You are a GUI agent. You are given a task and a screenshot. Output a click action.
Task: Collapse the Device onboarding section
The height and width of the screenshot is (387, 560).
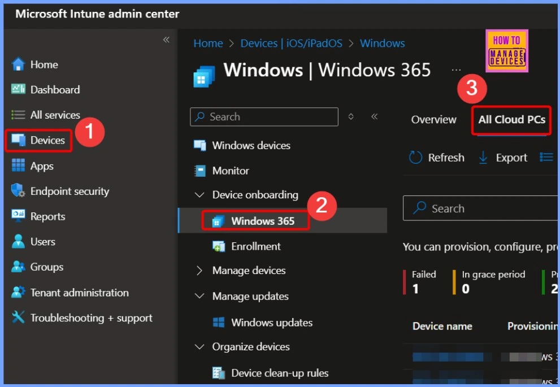click(199, 195)
